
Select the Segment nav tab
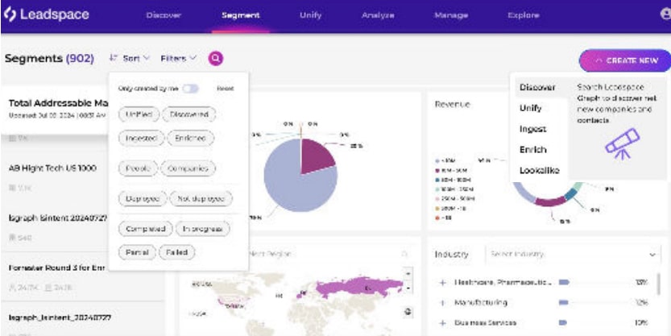(241, 15)
